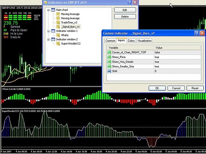
Task: Open the Colors tab
Action: (x=131, y=41)
